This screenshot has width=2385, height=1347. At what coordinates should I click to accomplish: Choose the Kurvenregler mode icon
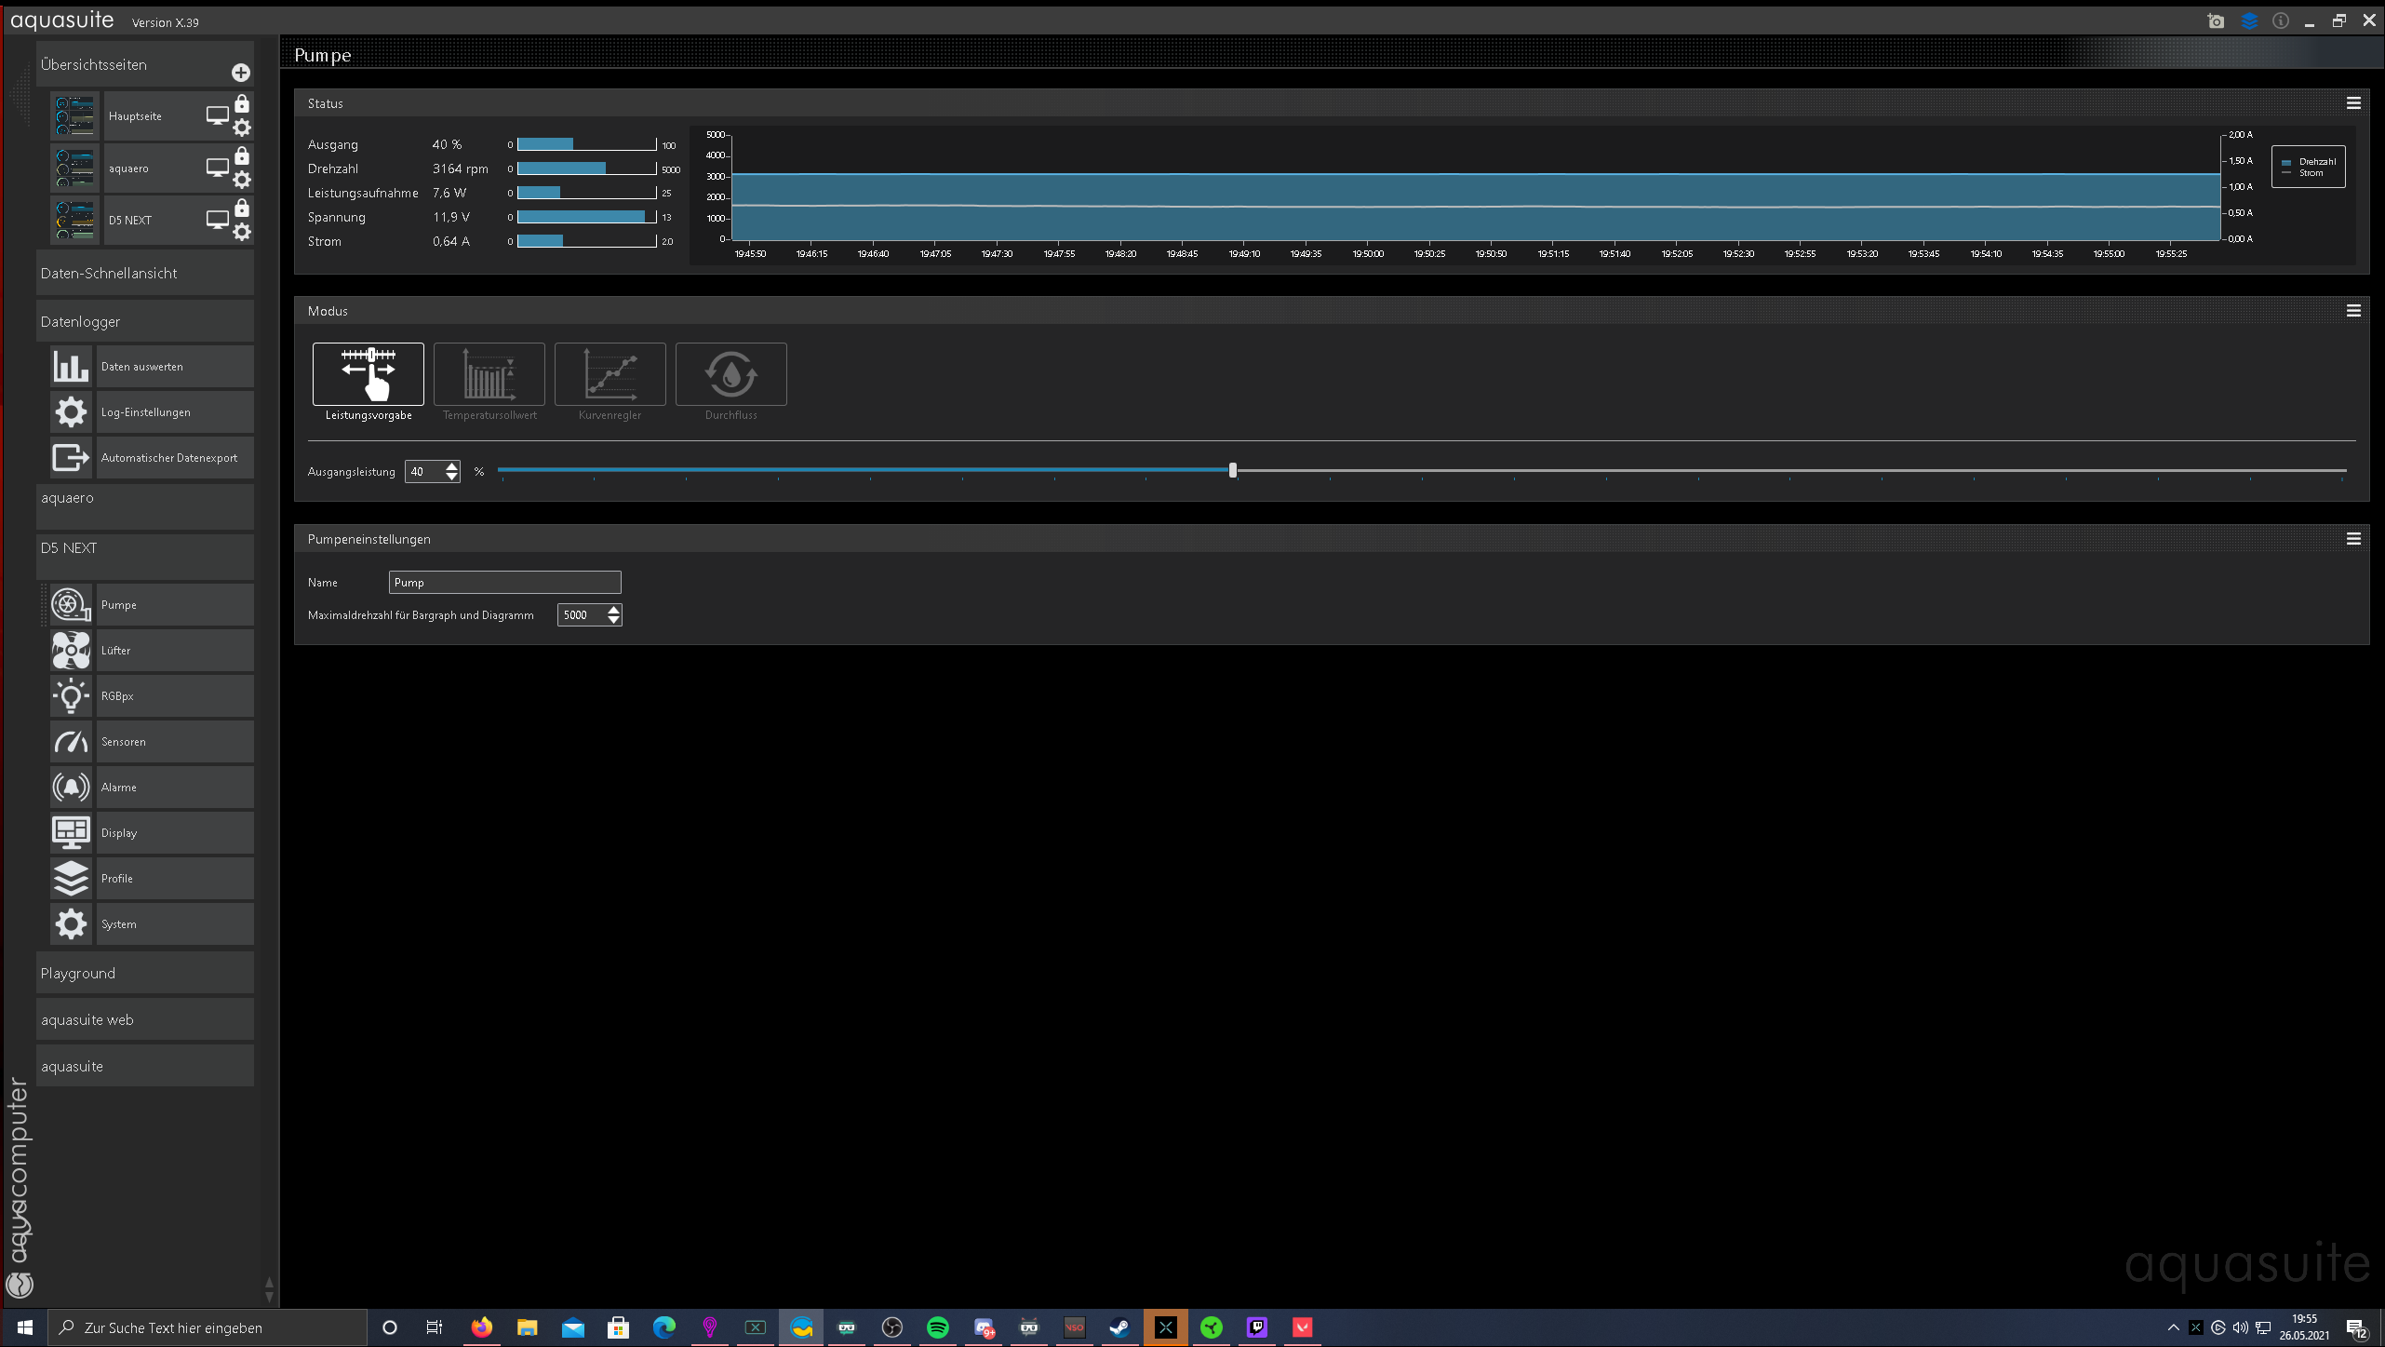[x=610, y=374]
